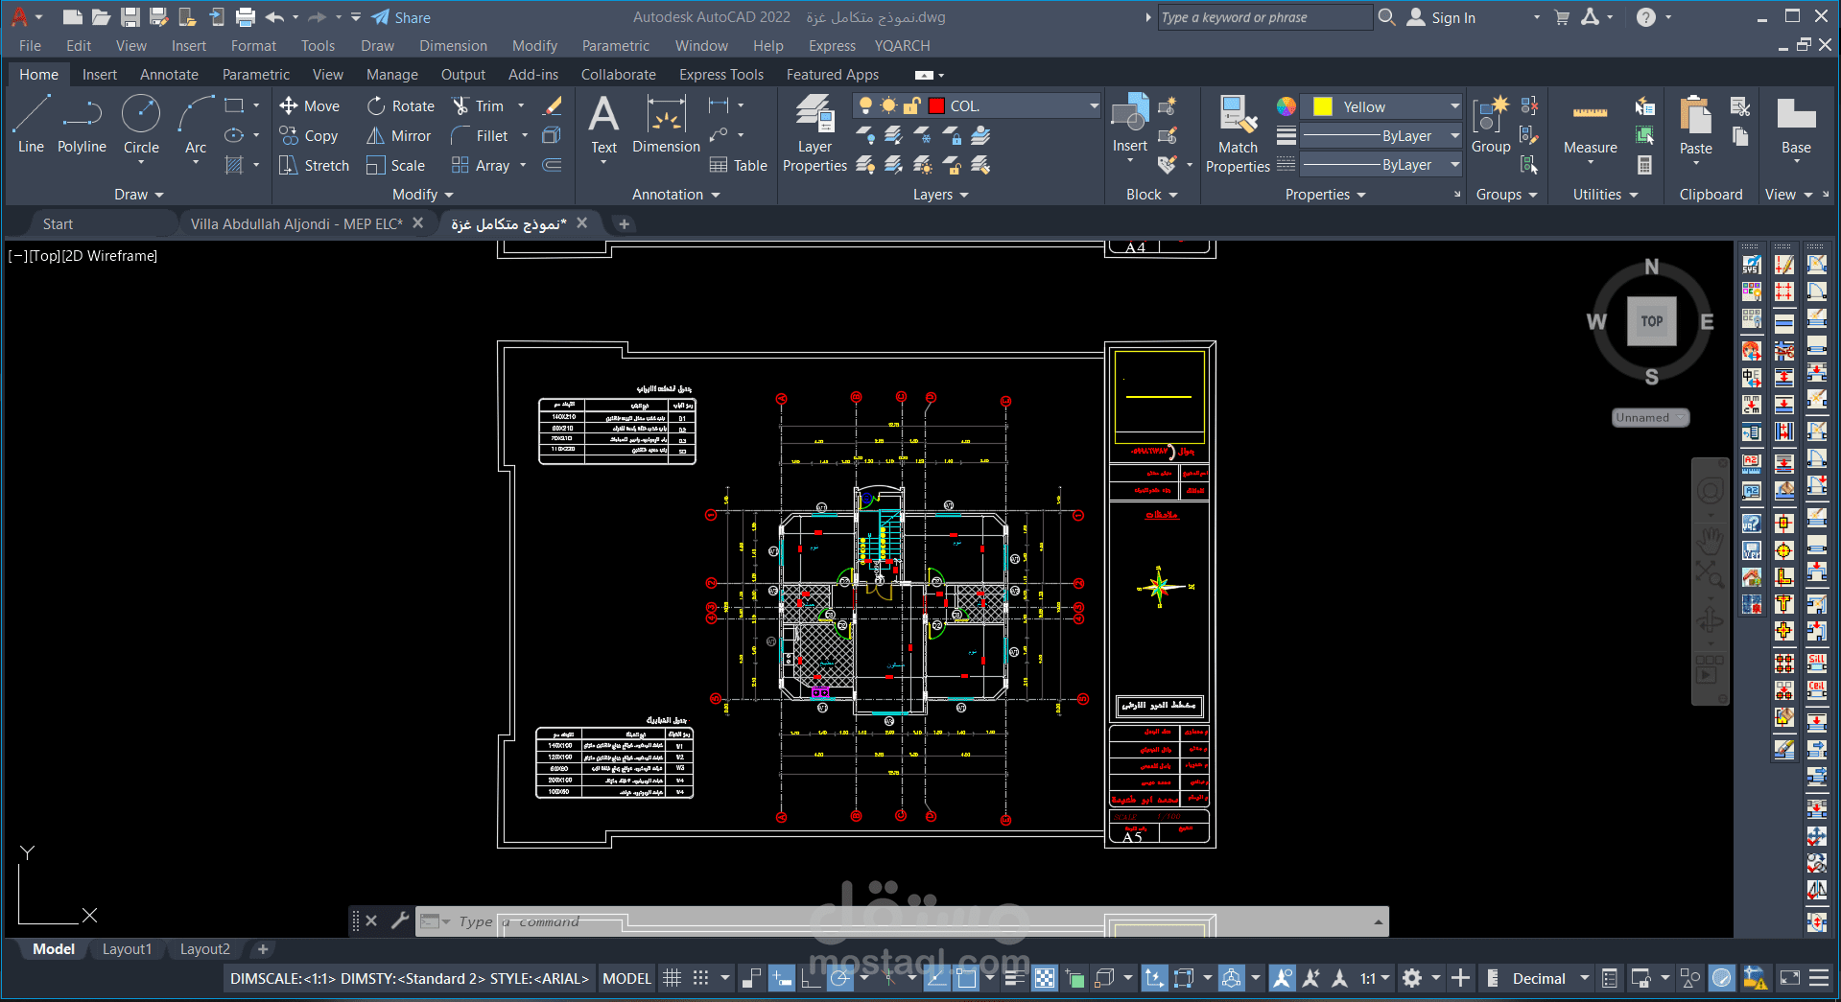This screenshot has height=1002, width=1841.
Task: Click the Match Layer icon
Action: [980, 166]
